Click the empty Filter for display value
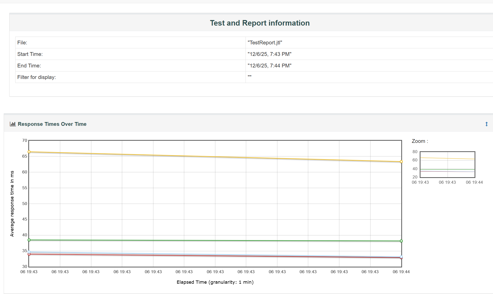This screenshot has height=294, width=493. pos(250,77)
